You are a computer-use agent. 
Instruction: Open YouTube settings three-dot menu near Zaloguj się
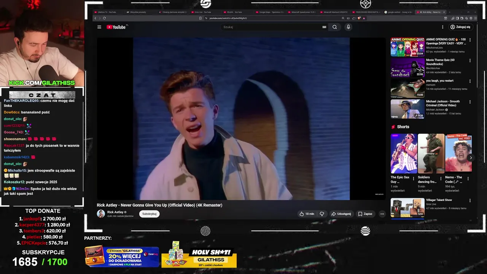click(442, 27)
